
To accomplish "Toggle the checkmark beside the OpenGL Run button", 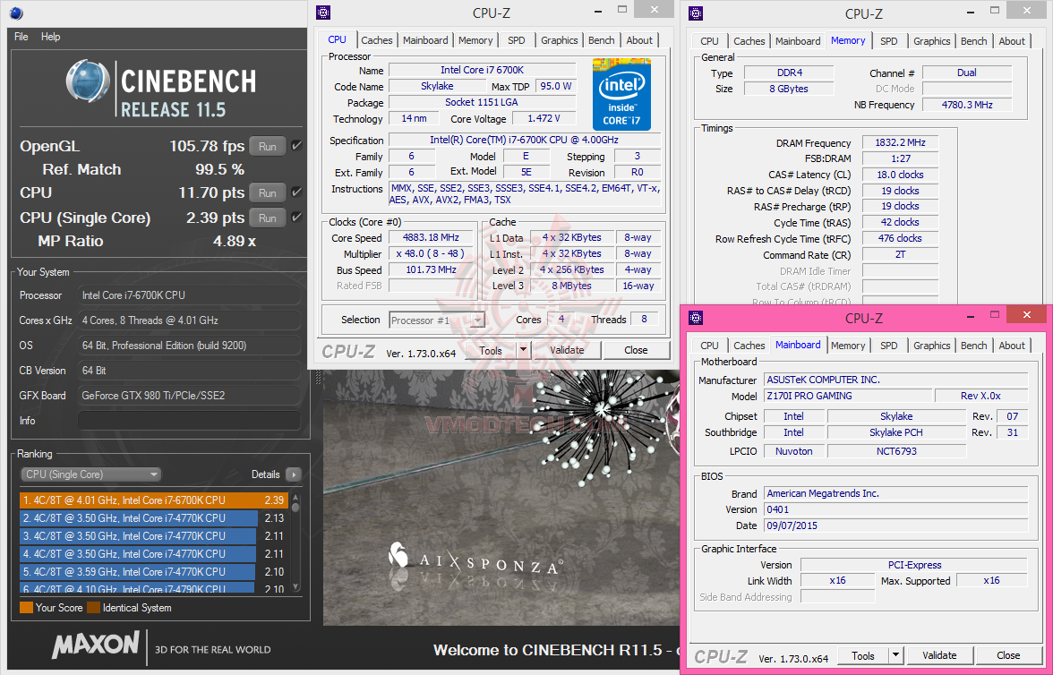I will (x=296, y=144).
